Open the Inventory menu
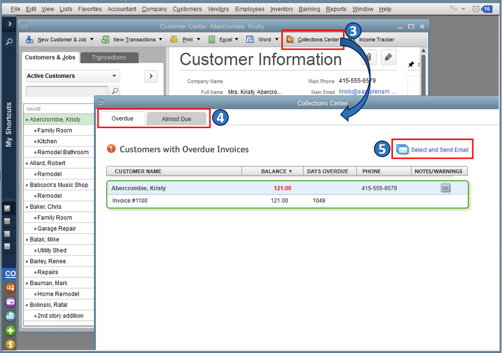 tap(281, 9)
